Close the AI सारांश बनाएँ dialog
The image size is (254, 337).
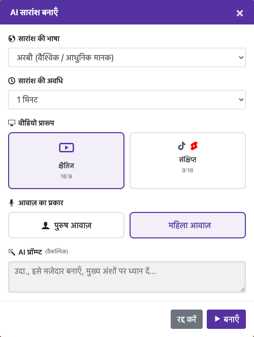[x=240, y=13]
